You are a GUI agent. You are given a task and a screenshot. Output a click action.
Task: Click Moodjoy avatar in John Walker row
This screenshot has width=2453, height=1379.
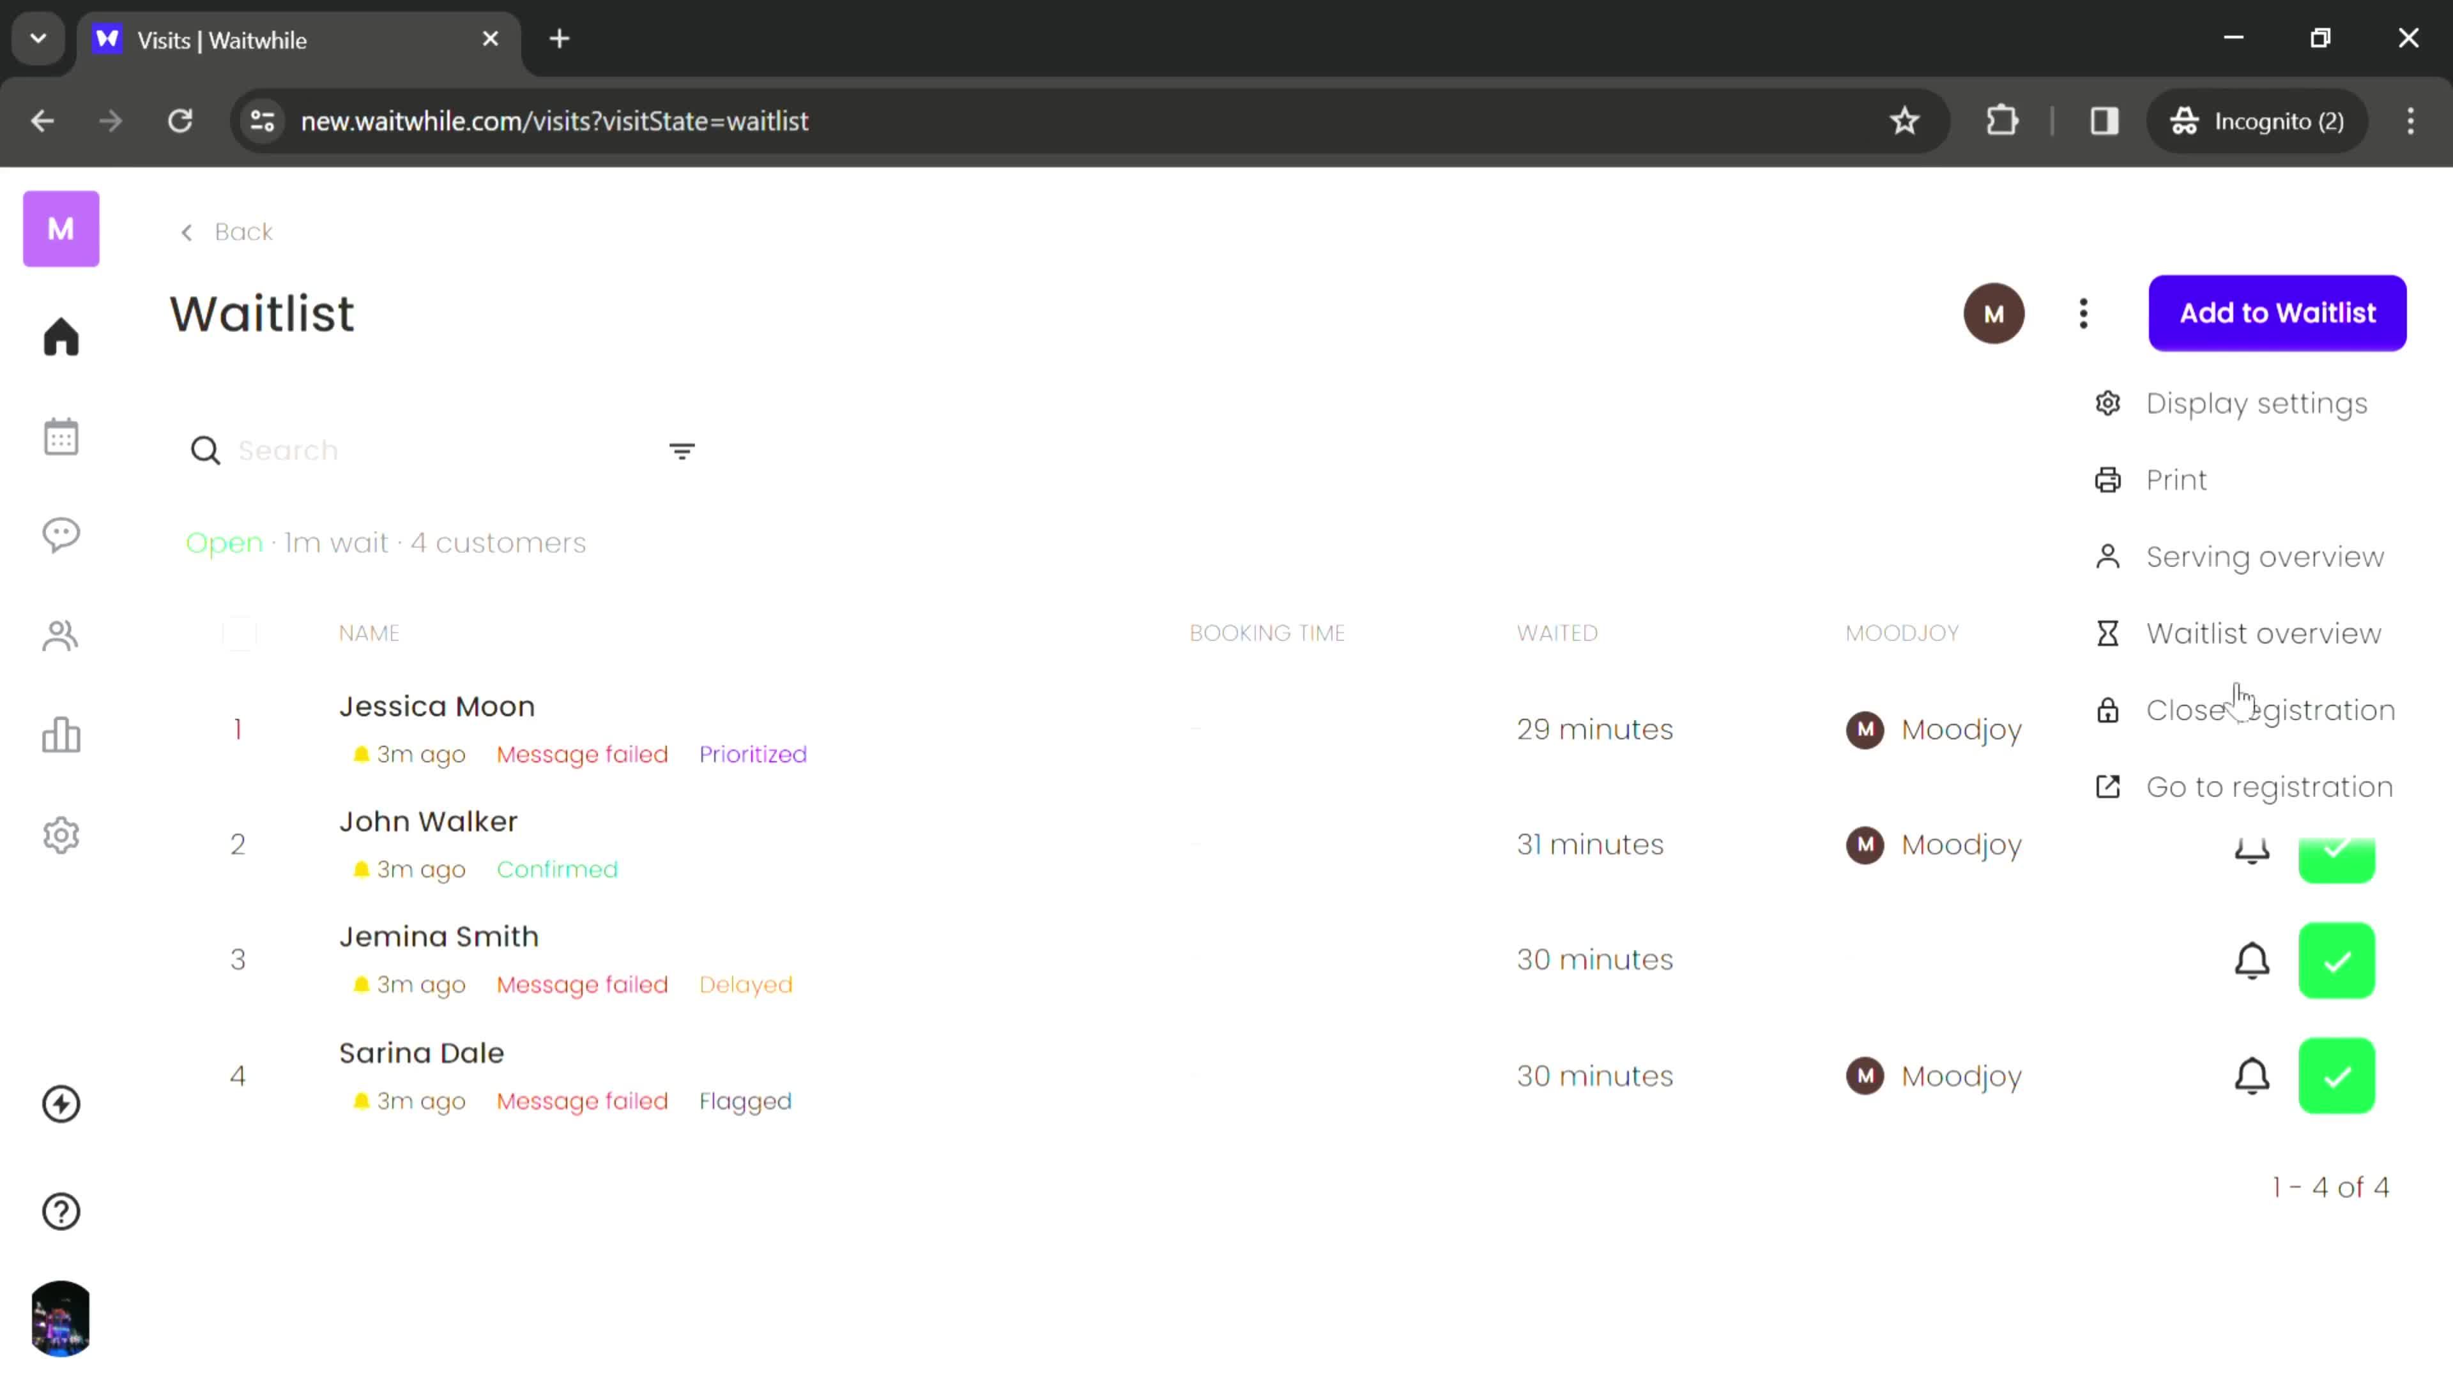tap(1865, 844)
